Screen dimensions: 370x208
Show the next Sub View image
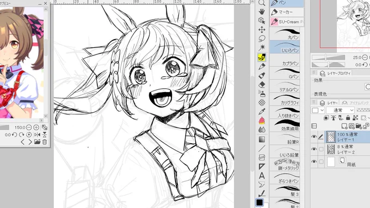30,142
